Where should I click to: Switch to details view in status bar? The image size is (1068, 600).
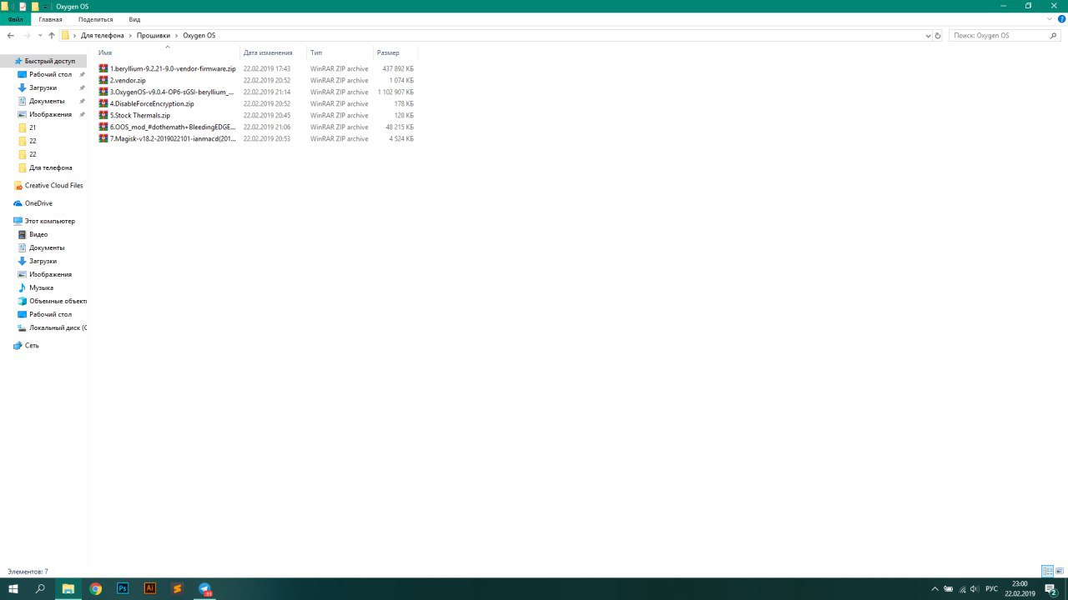coord(1047,571)
